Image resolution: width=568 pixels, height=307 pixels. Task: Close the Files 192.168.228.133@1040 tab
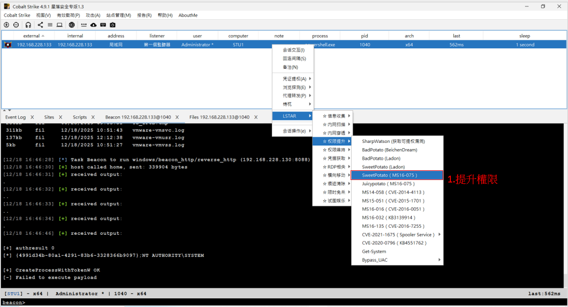pos(256,117)
